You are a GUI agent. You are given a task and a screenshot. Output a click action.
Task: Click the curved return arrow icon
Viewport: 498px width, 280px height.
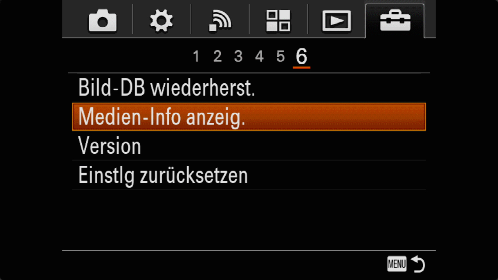(x=418, y=264)
